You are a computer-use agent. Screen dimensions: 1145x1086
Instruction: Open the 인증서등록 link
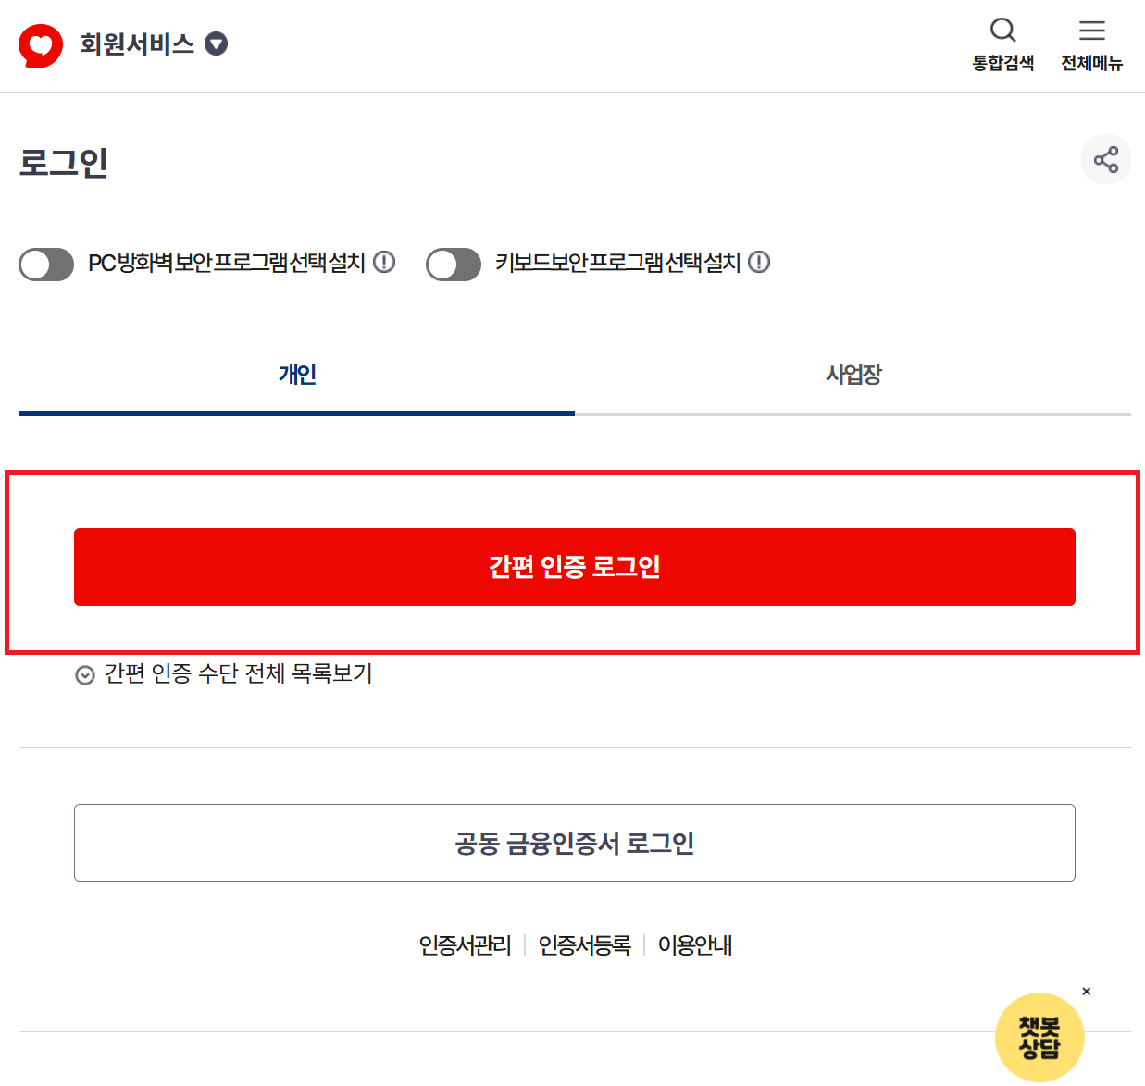(584, 945)
